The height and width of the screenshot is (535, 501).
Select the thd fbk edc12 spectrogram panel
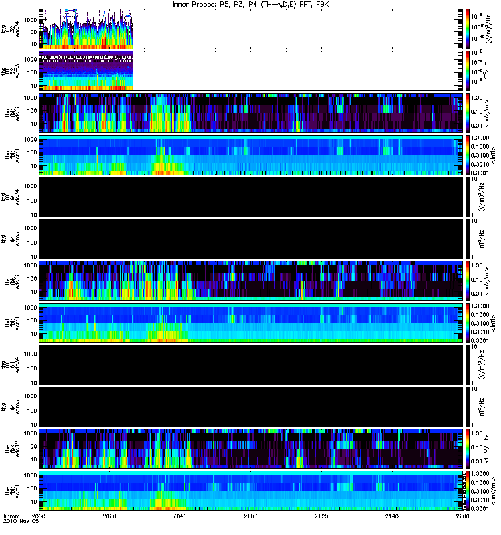(251, 281)
